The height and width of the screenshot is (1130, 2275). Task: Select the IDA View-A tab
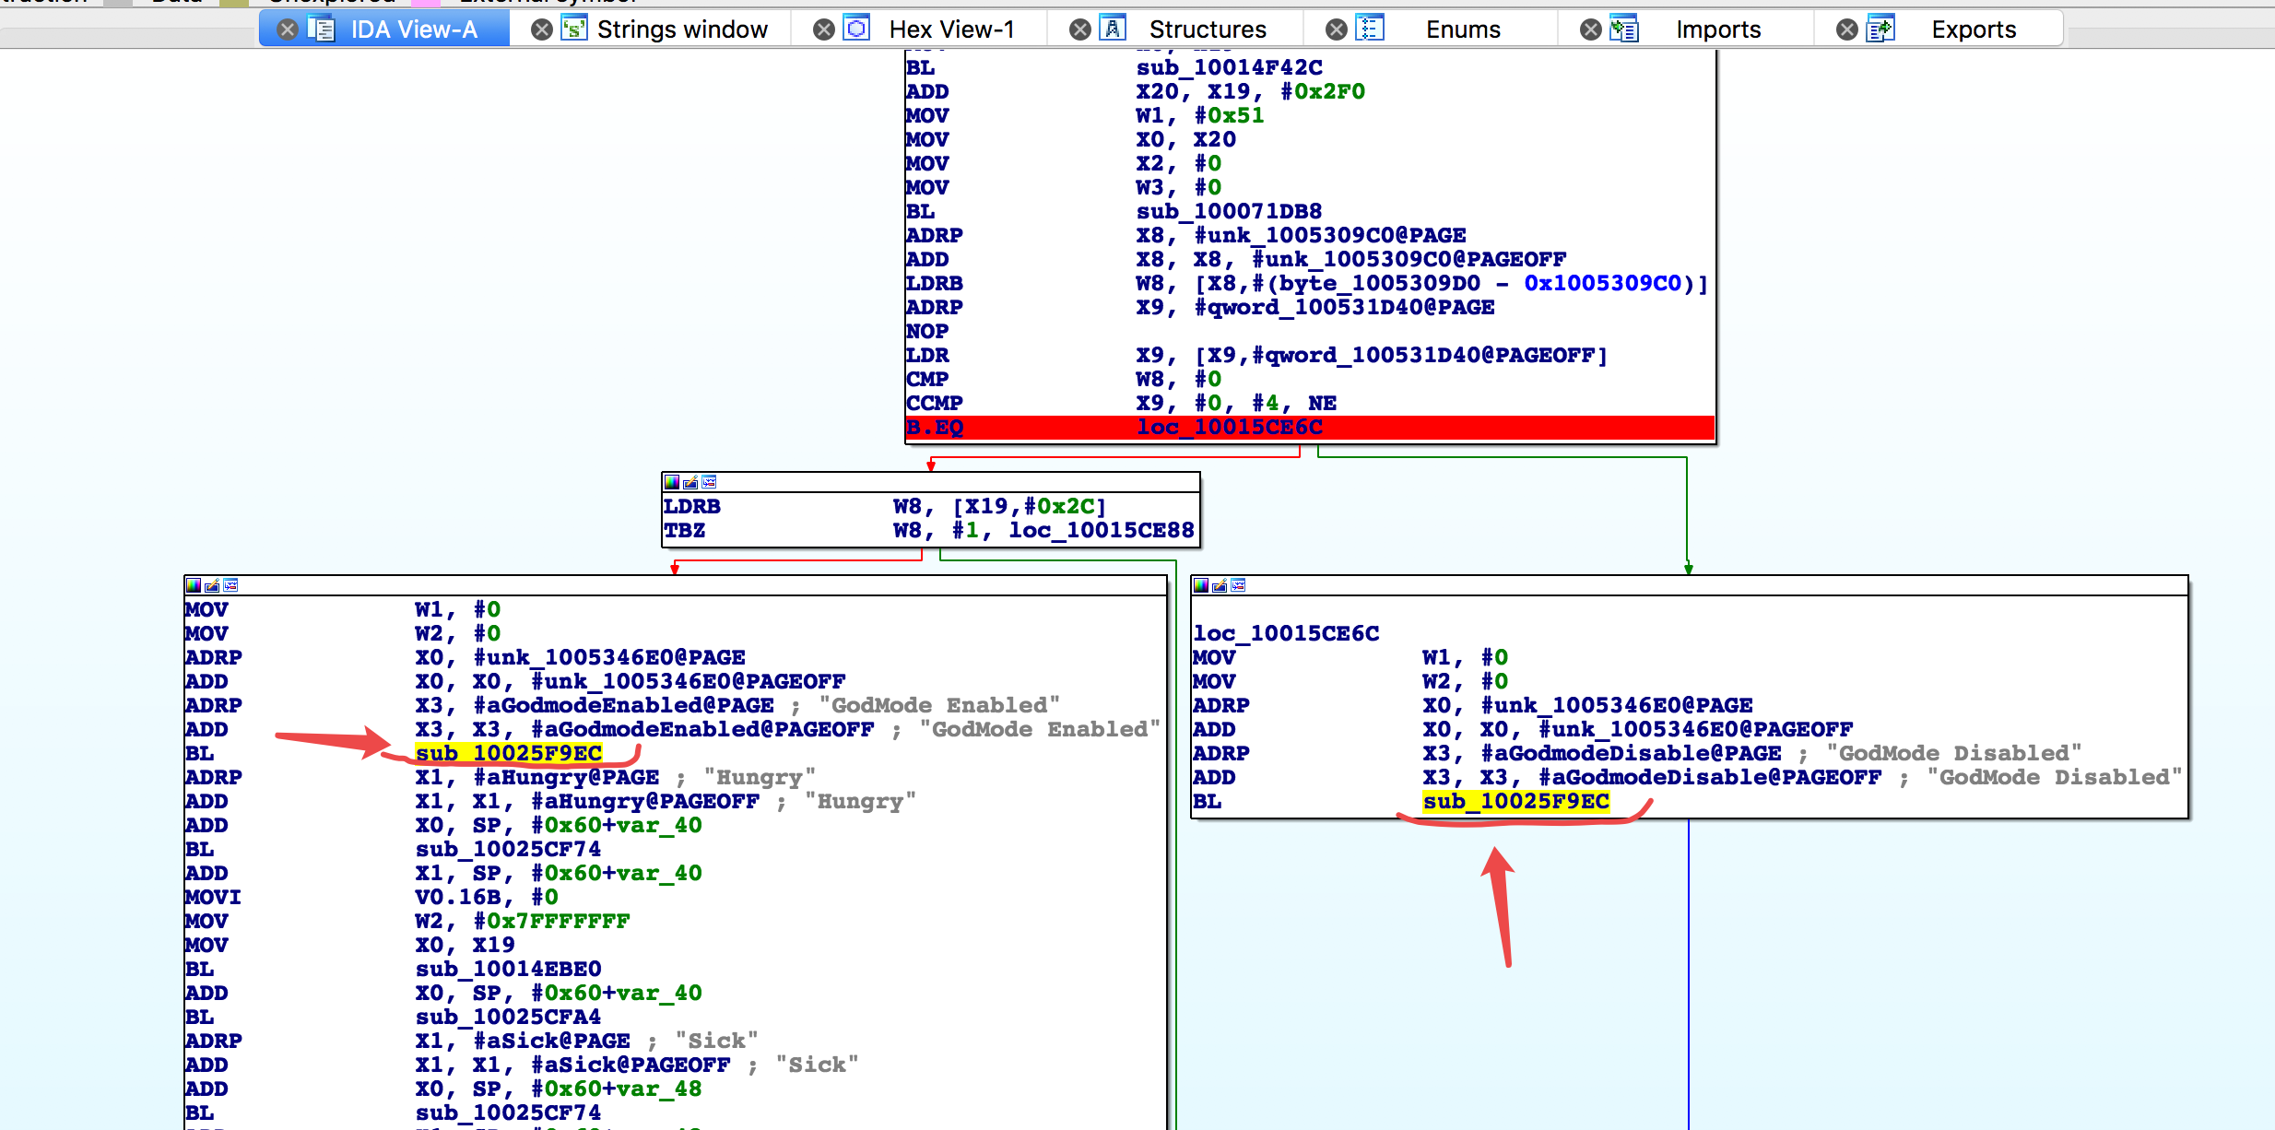pyautogui.click(x=413, y=29)
